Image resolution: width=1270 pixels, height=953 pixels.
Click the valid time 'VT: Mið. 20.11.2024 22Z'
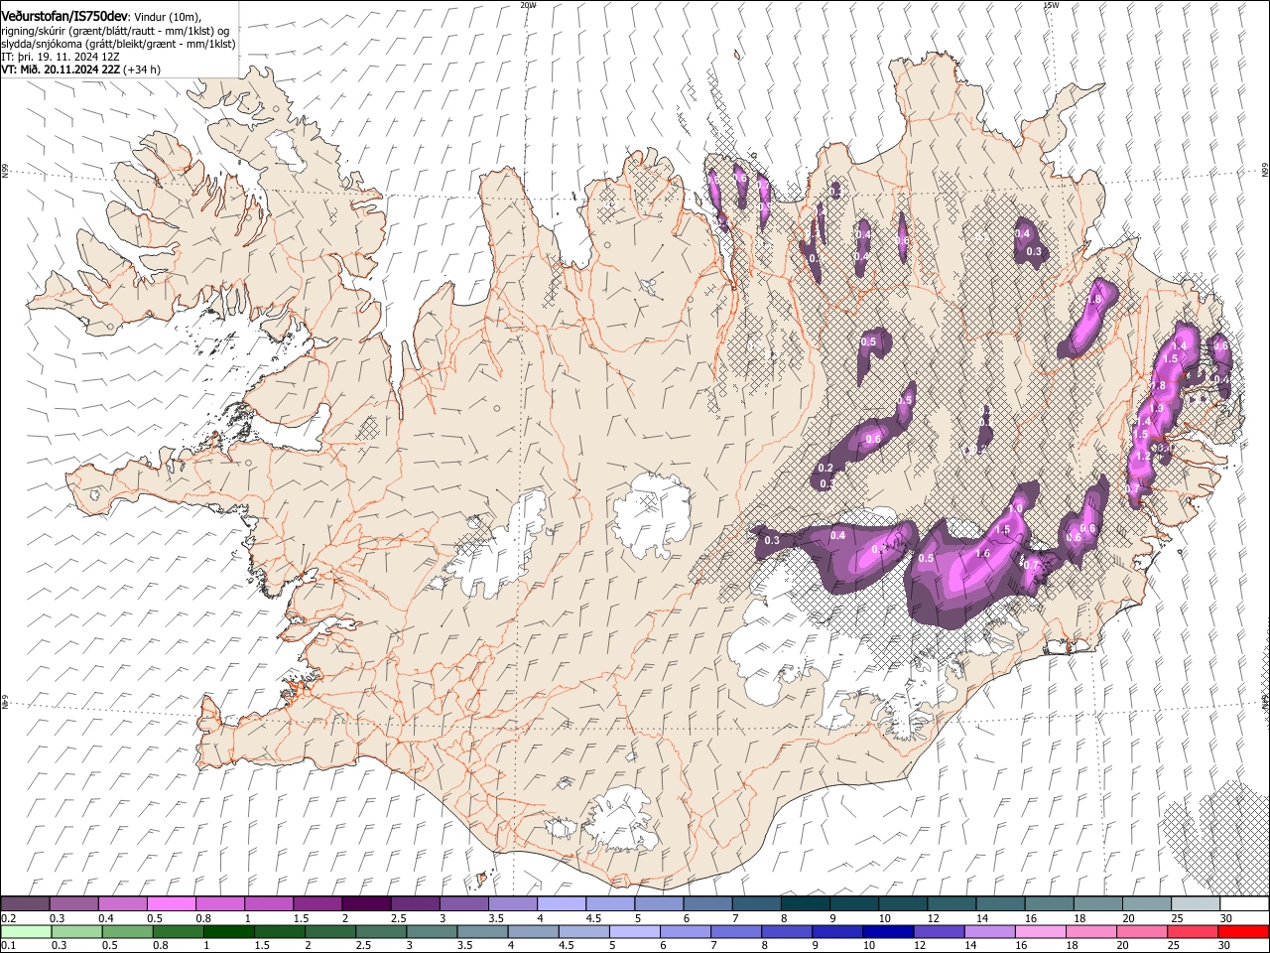coord(62,69)
